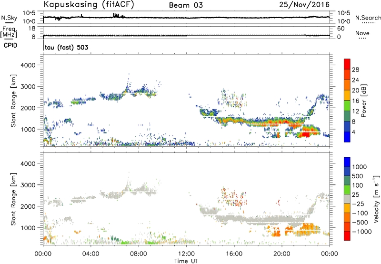Select the tau (fast) 503 text

[x=66, y=47]
